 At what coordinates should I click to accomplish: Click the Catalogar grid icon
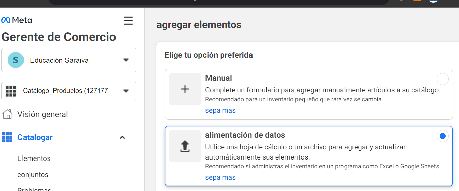pos(7,137)
